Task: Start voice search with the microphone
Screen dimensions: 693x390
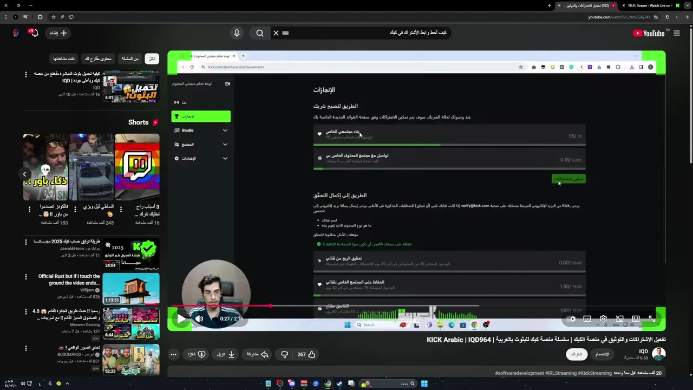Action: 237,33
